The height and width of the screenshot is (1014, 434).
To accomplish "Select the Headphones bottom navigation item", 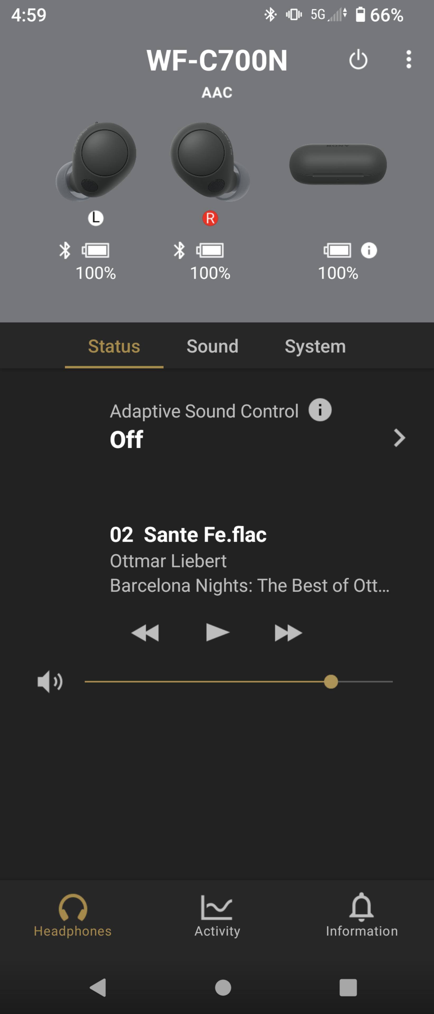I will [73, 916].
